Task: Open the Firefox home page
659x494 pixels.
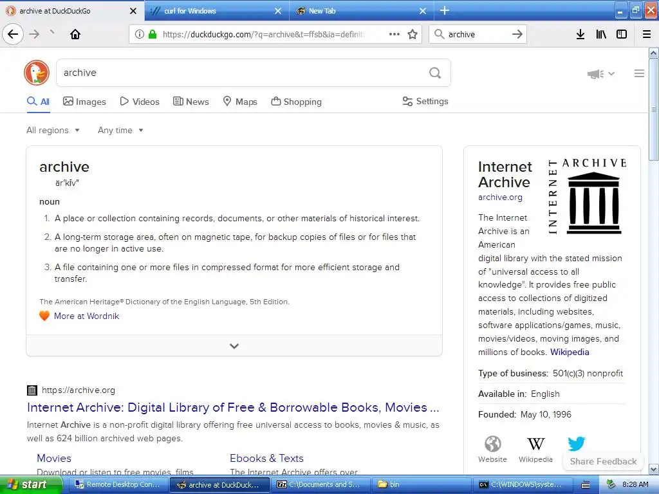Action: point(75,34)
